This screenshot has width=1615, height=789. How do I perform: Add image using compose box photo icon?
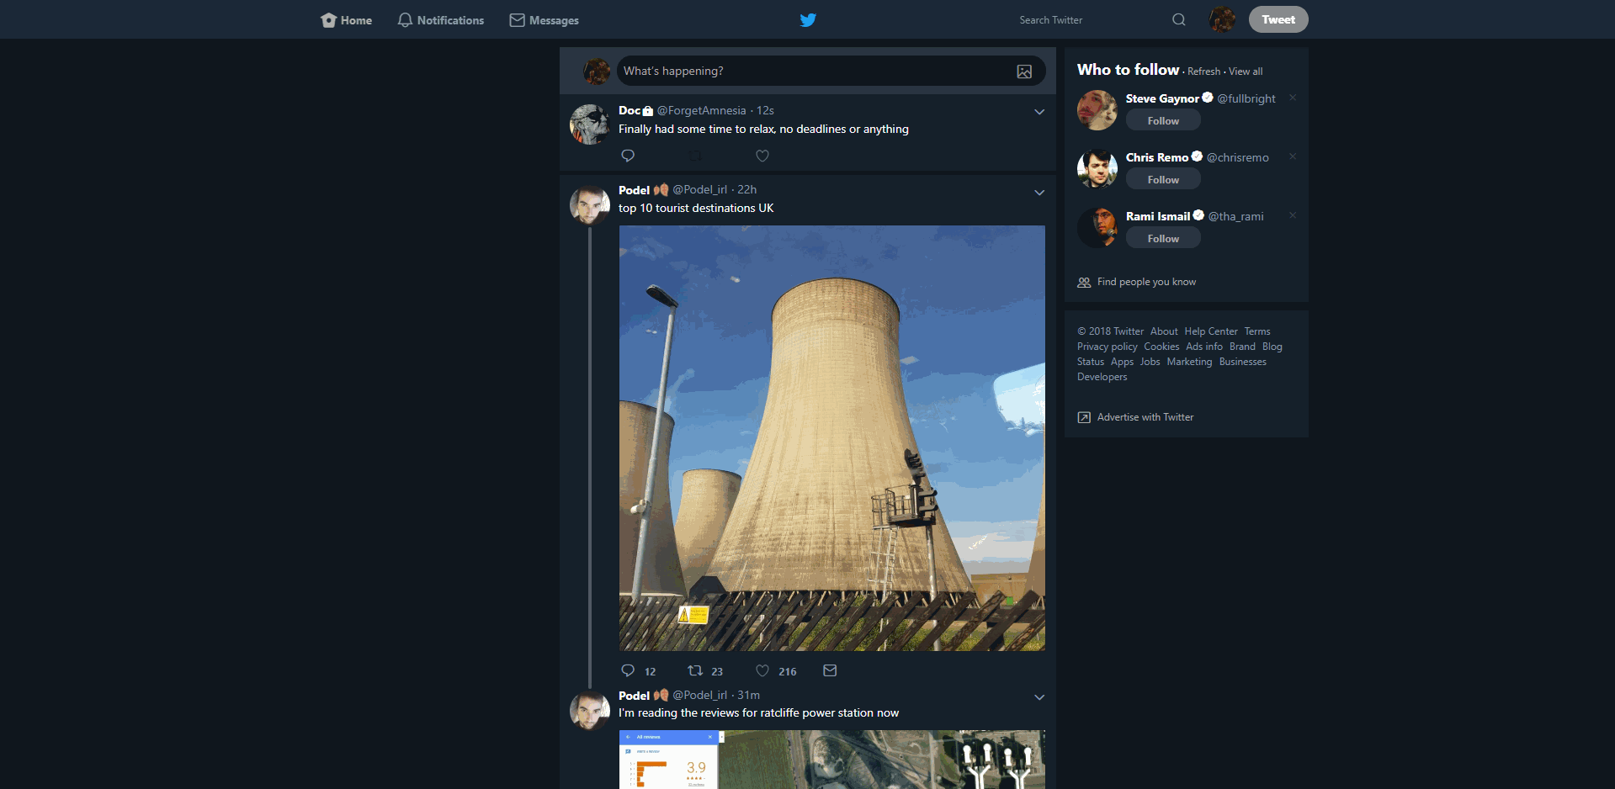(1024, 71)
